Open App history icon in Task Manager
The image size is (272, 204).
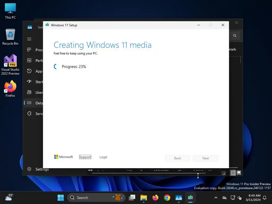click(x=29, y=71)
